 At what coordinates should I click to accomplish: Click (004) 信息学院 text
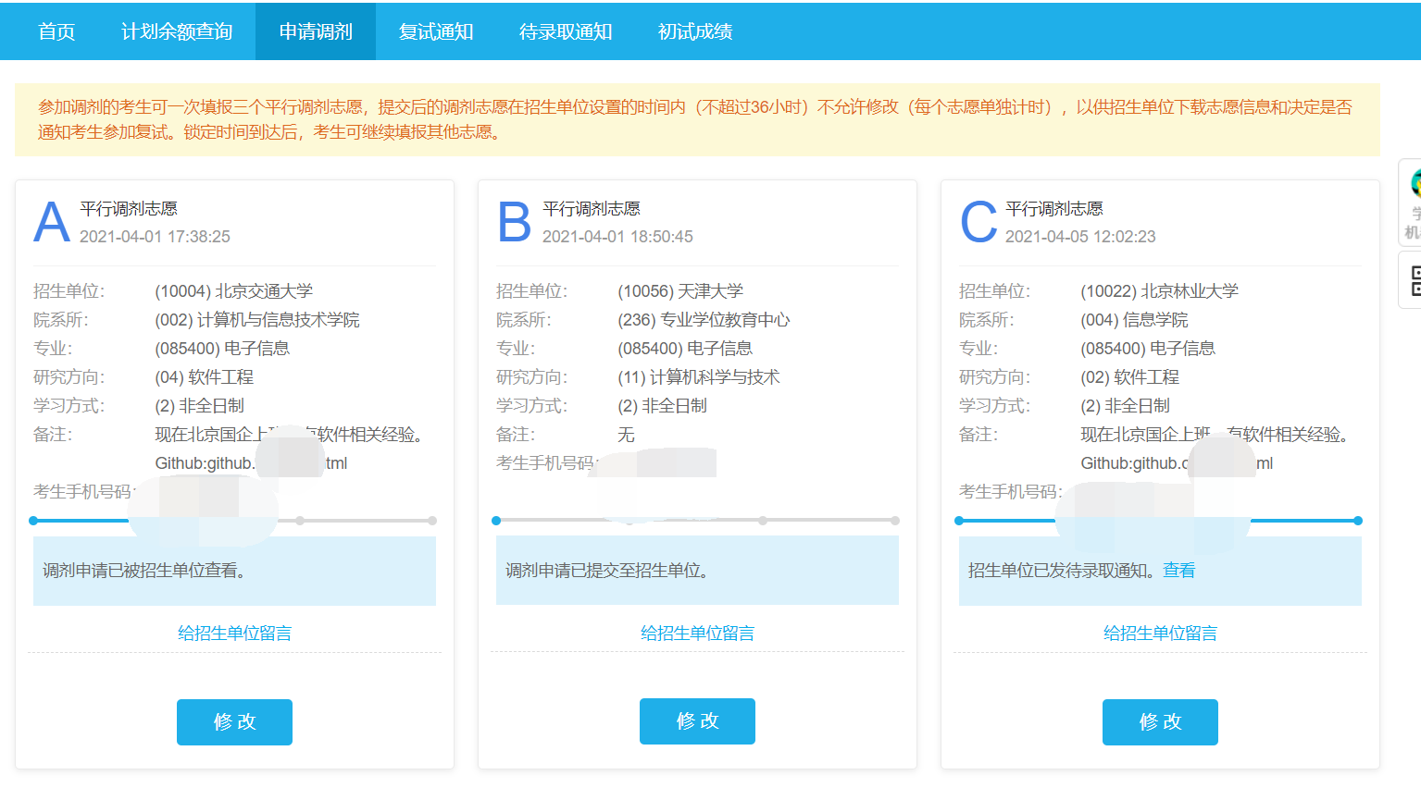point(1134,320)
